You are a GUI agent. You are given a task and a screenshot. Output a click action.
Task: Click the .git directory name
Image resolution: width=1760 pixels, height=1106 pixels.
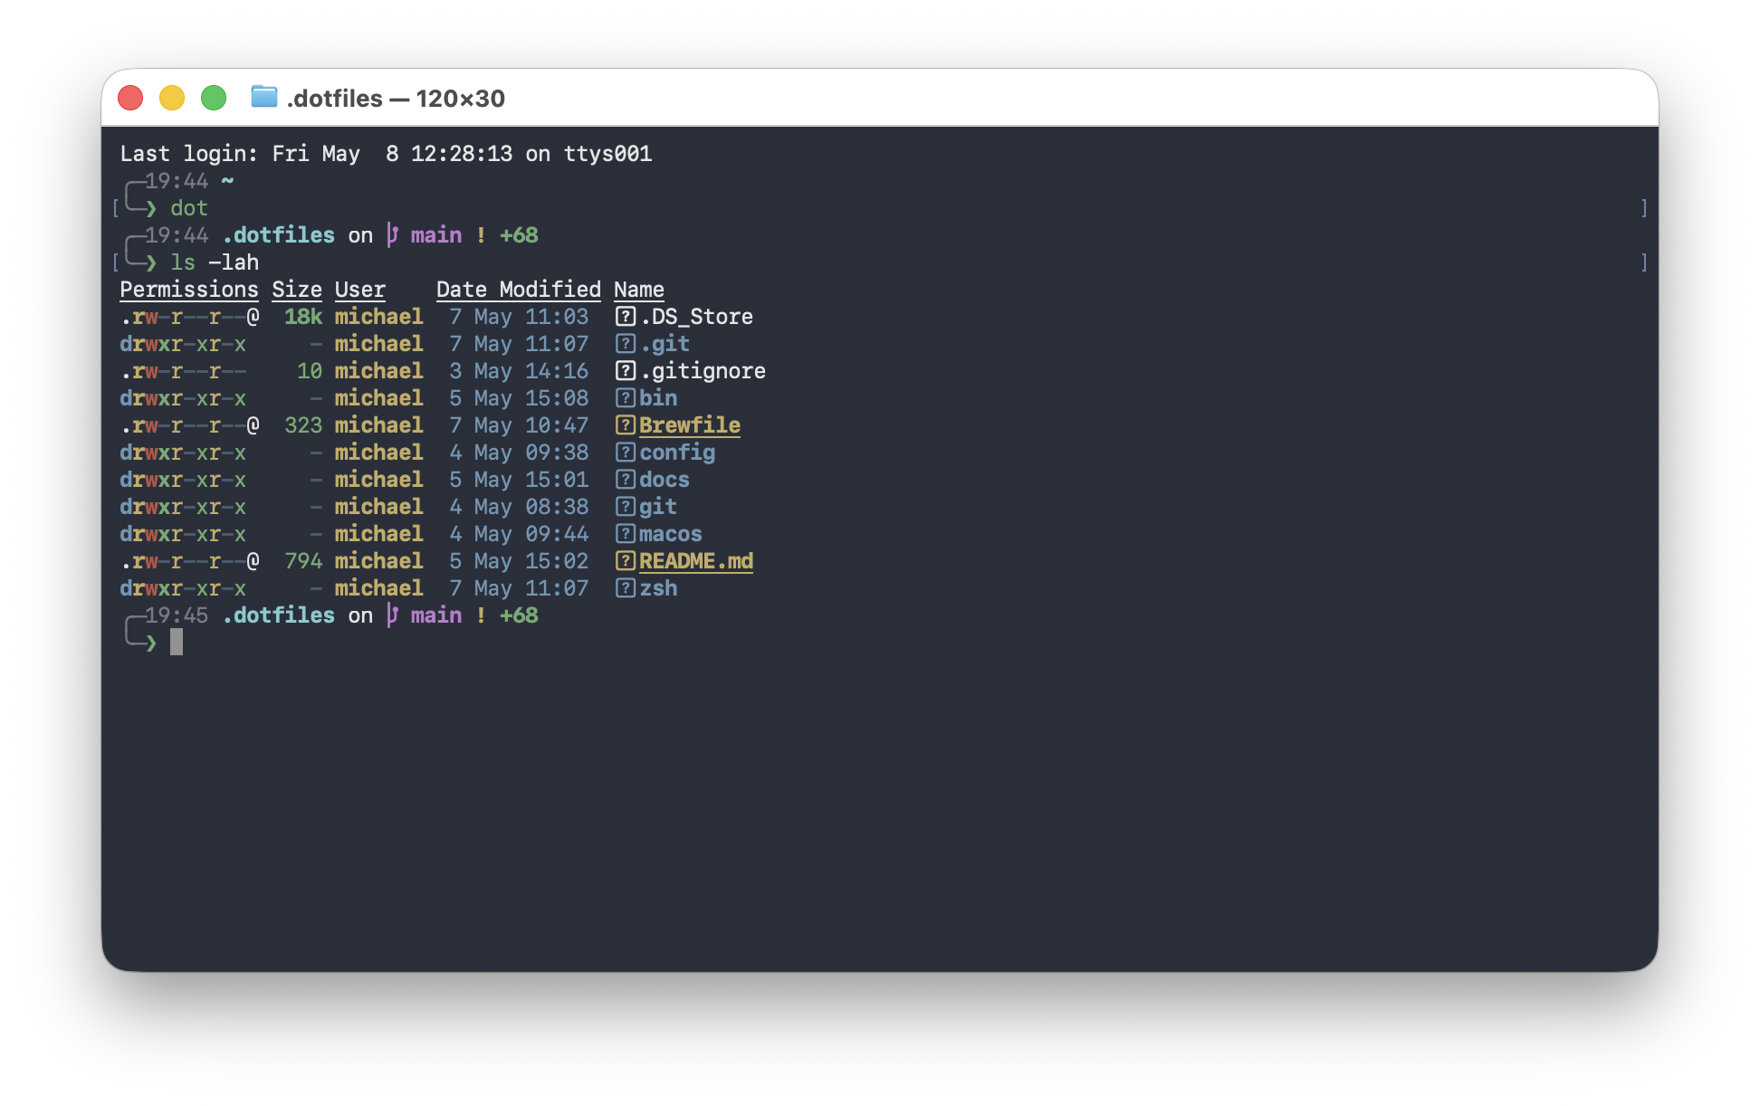point(665,344)
